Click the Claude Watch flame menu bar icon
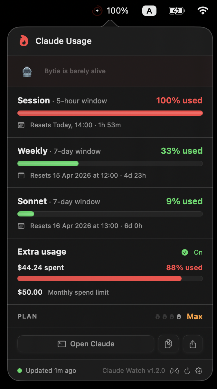 [x=97, y=10]
